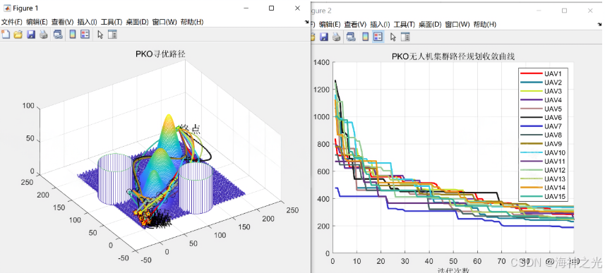Open 工具(T) menu in Figure 1
Viewport: 605px width, 273px height.
[x=112, y=22]
